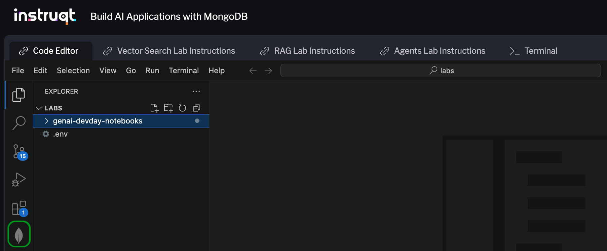The image size is (607, 251).
Task: Open Run and Debug view
Action: click(x=19, y=180)
